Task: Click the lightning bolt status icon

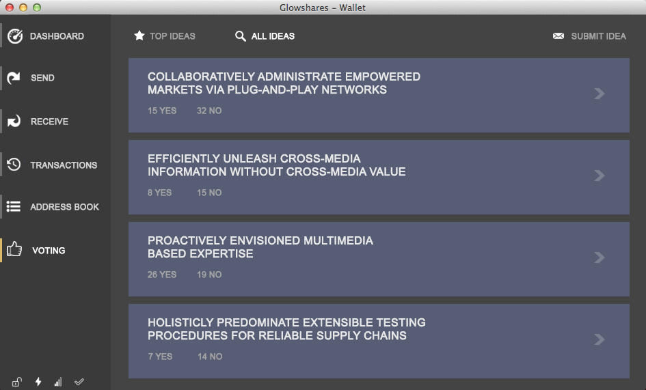Action: [38, 382]
